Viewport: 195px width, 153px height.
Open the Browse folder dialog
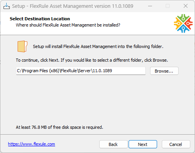click(x=164, y=71)
